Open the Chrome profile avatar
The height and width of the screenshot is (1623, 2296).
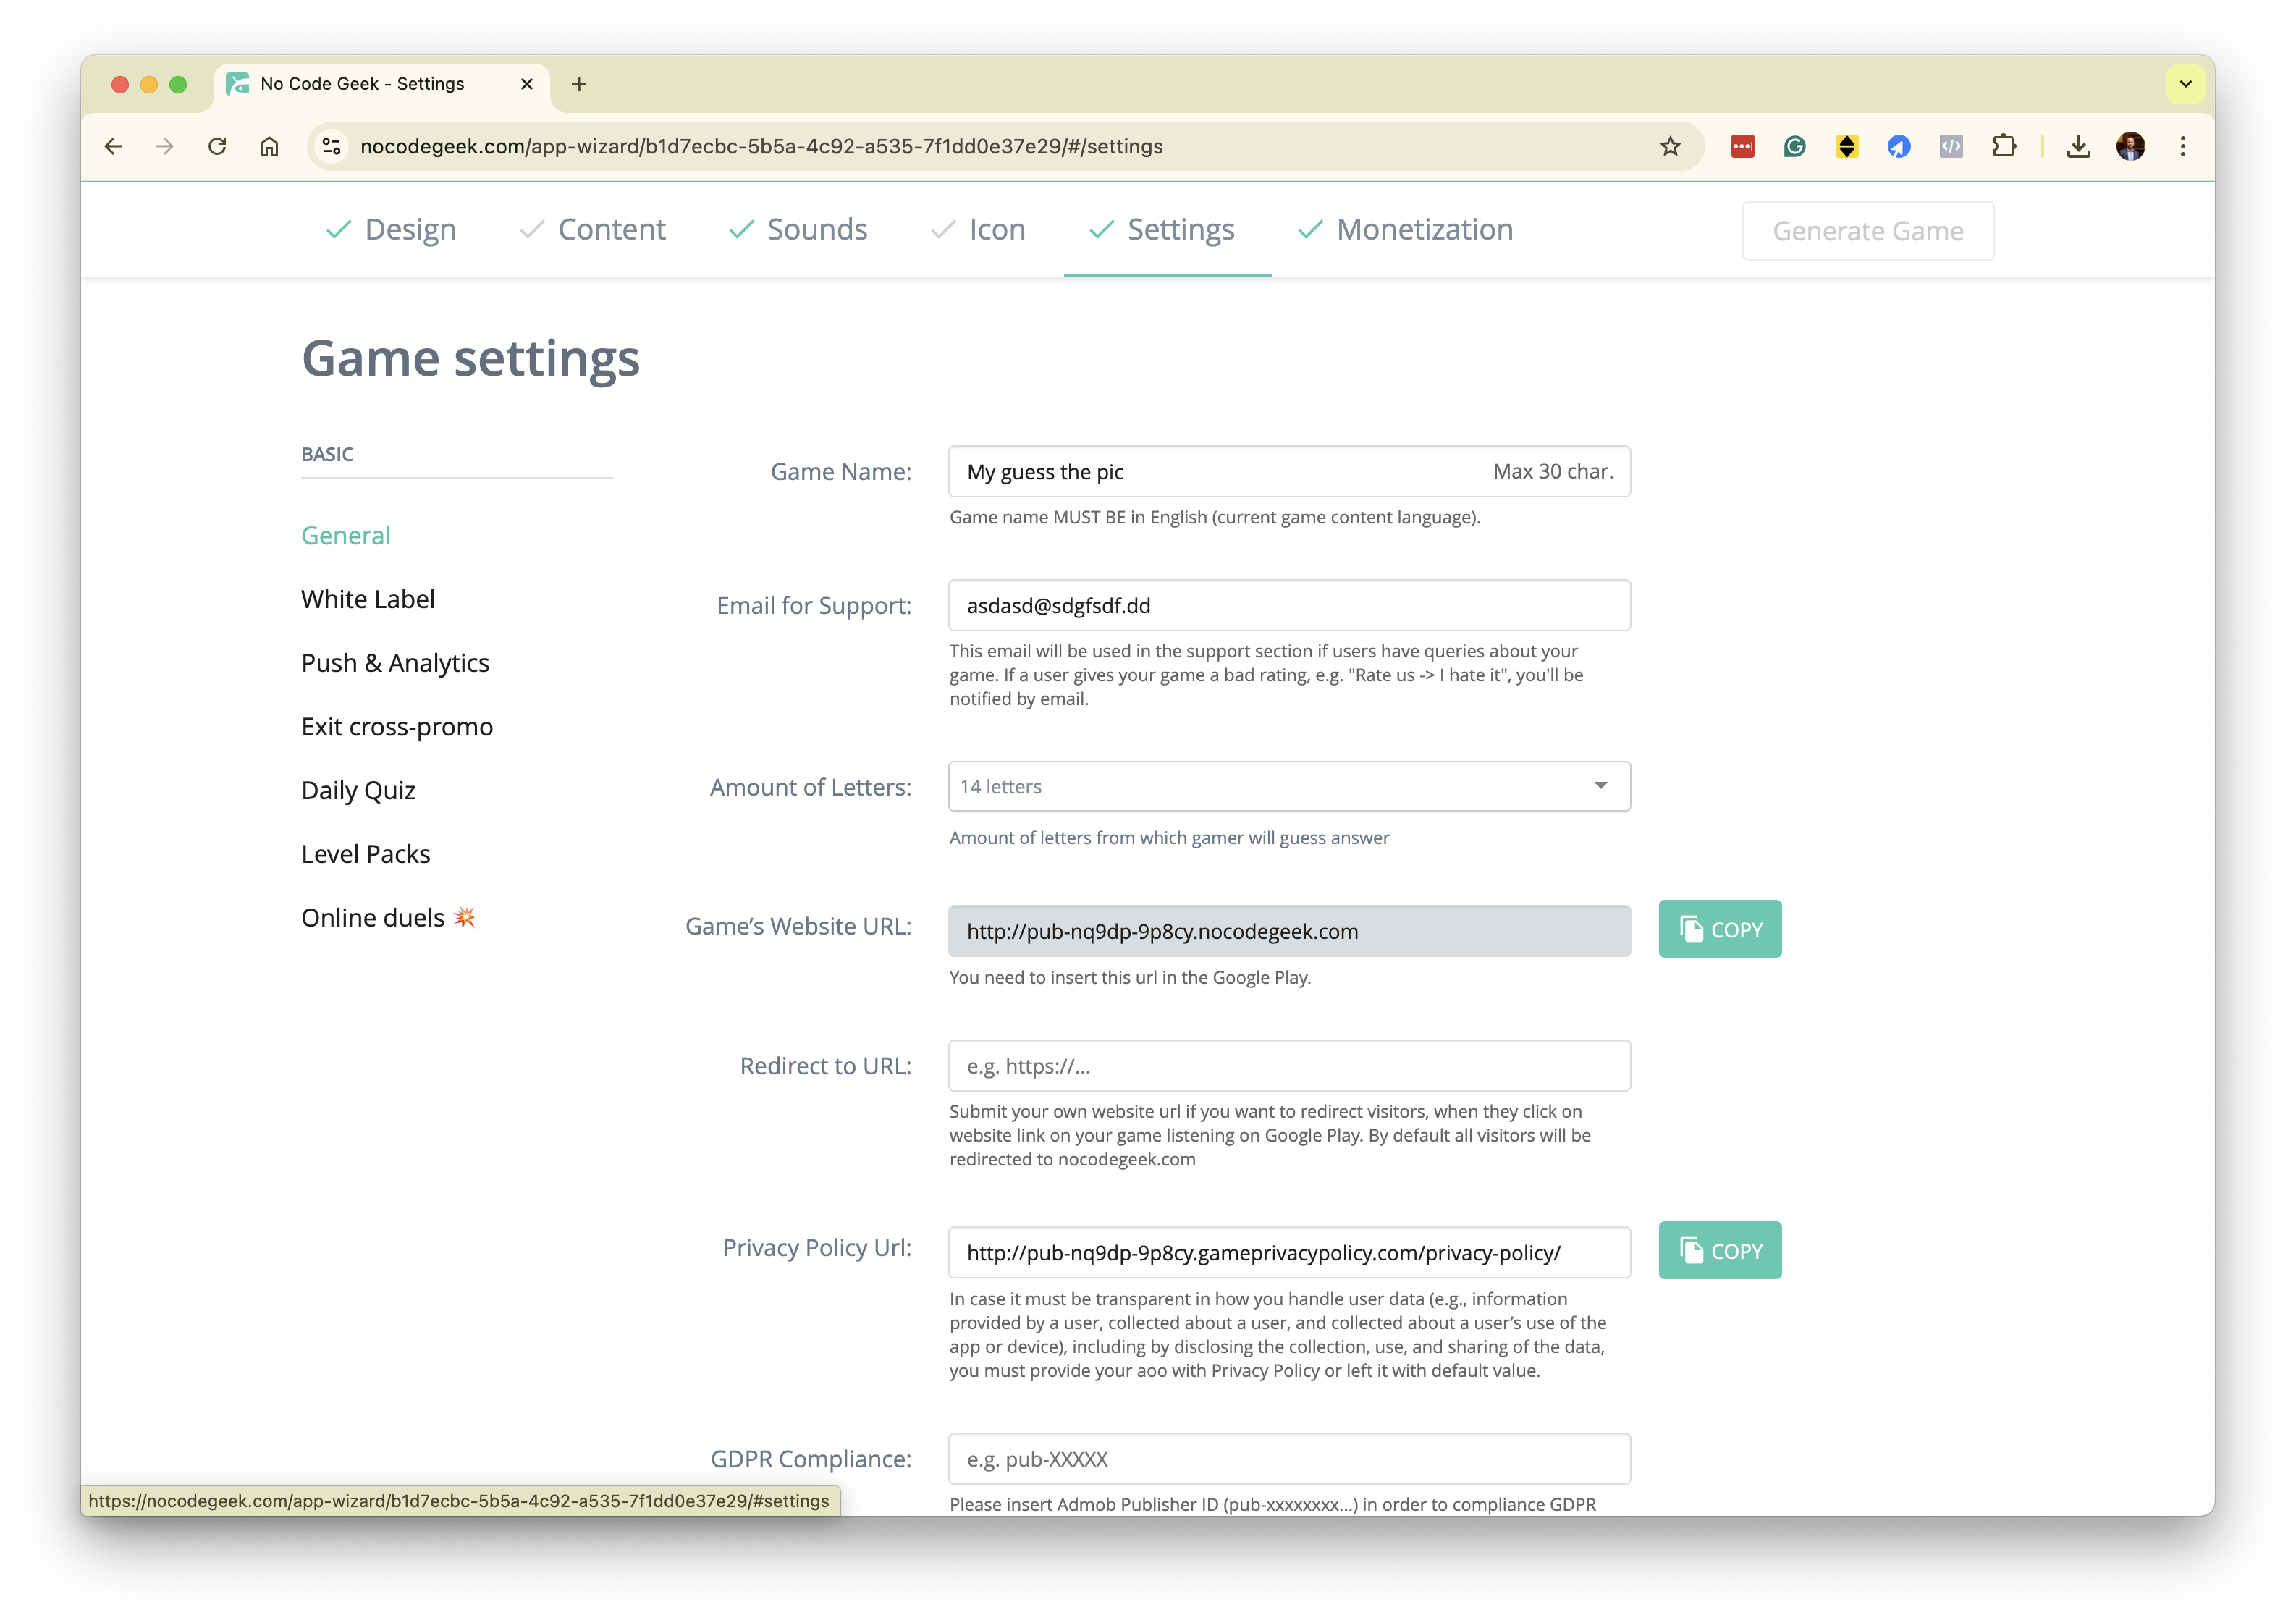(2131, 146)
